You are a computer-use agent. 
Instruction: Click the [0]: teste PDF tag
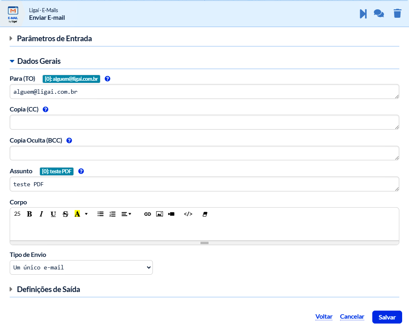tap(56, 171)
